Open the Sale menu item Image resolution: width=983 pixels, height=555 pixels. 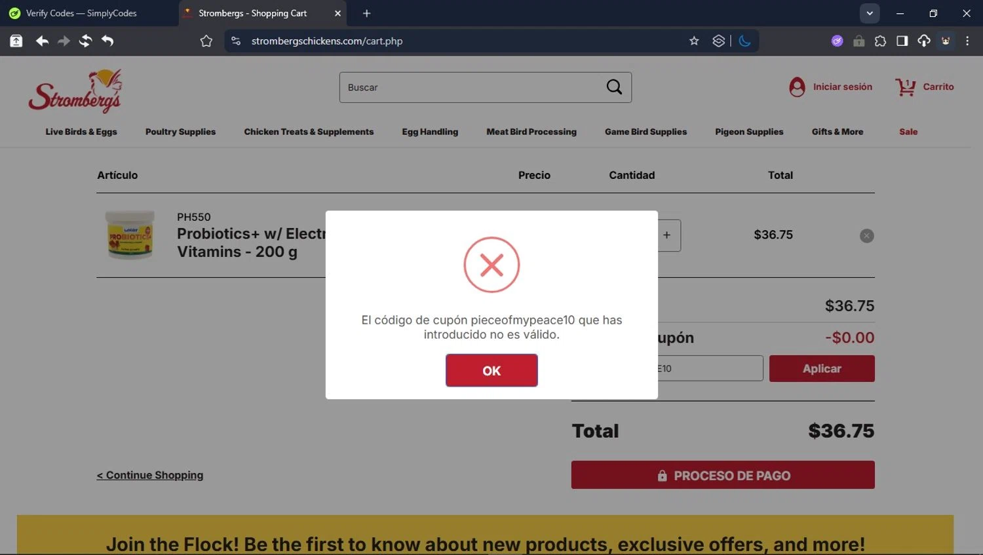coord(908,132)
